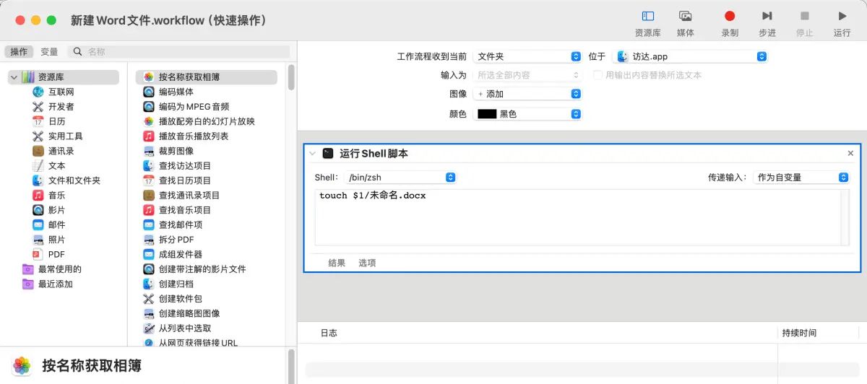Click the 选项 button in shell action
867x384 pixels.
[x=367, y=263]
